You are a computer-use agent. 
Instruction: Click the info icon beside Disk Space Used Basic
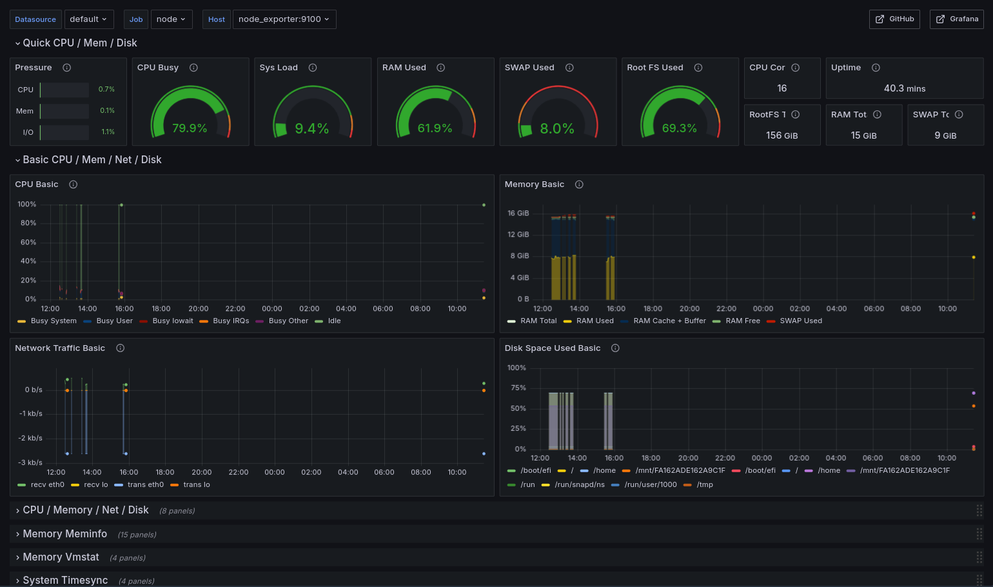(615, 348)
